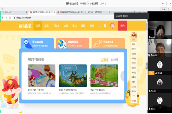Click the browser back arrow

point(3,18)
